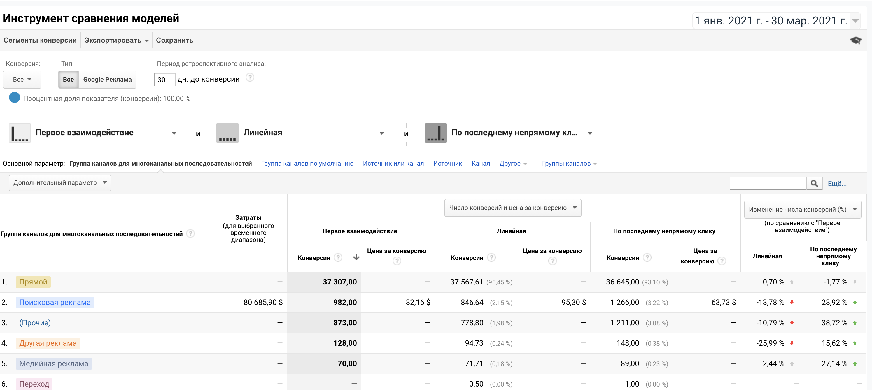Select the Все type toggle button

68,80
